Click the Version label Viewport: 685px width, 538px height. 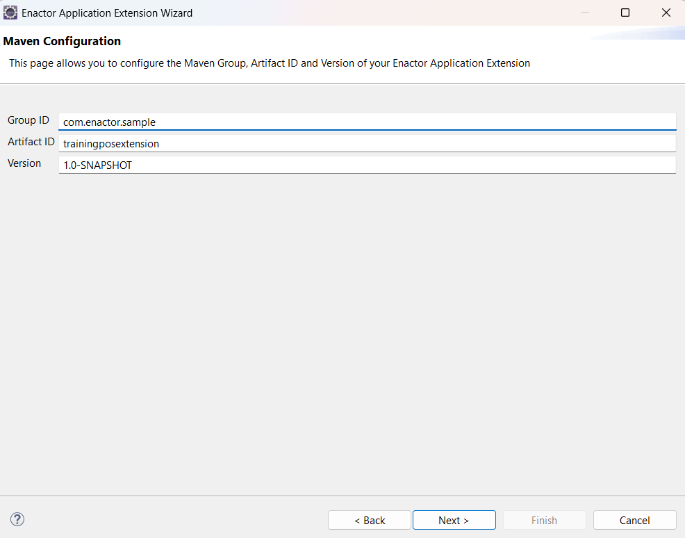(x=24, y=163)
